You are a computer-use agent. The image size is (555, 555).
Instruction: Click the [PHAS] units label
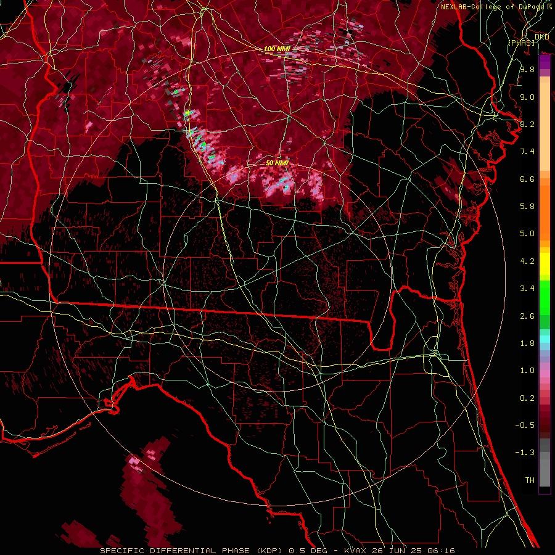521,43
